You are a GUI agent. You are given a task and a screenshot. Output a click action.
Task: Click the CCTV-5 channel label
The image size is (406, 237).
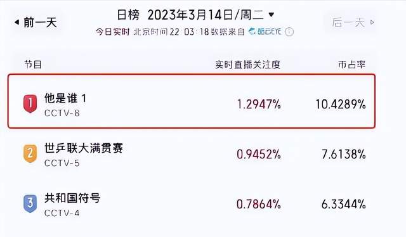click(62, 163)
